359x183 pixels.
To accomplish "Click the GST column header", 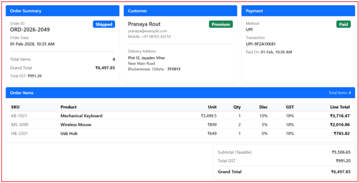I will [x=290, y=107].
